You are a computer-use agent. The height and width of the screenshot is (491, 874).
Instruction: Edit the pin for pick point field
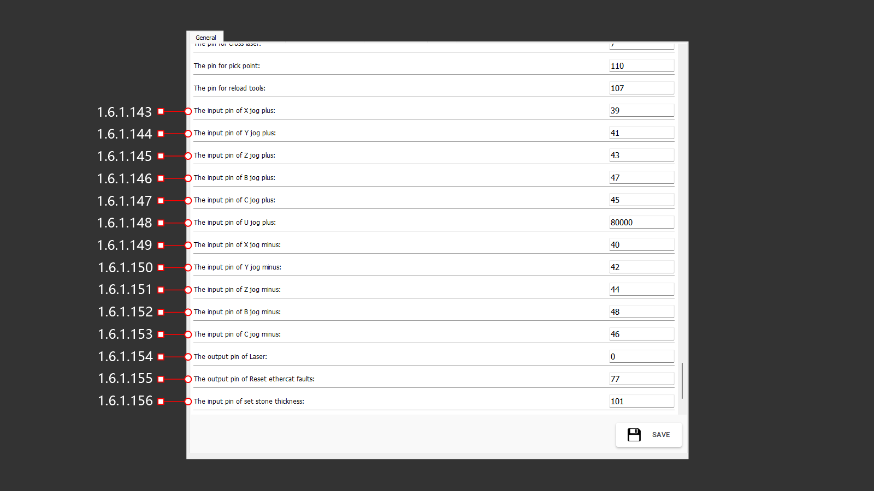(641, 66)
